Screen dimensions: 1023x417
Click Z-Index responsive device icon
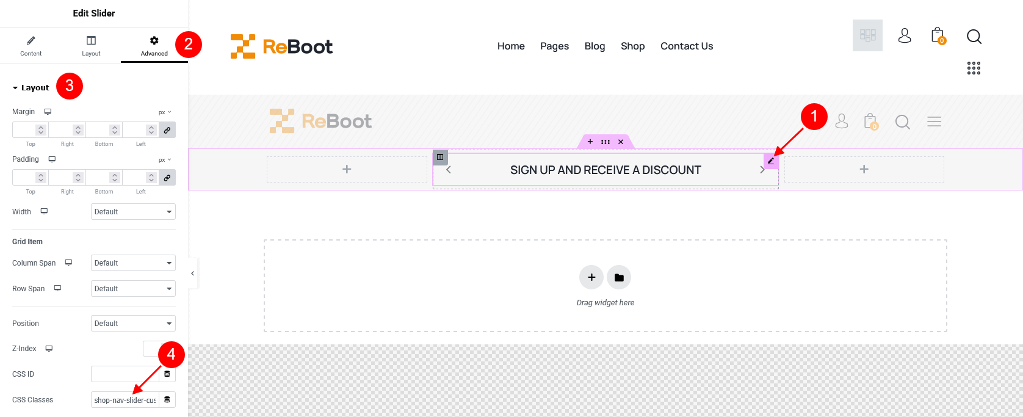click(x=49, y=349)
